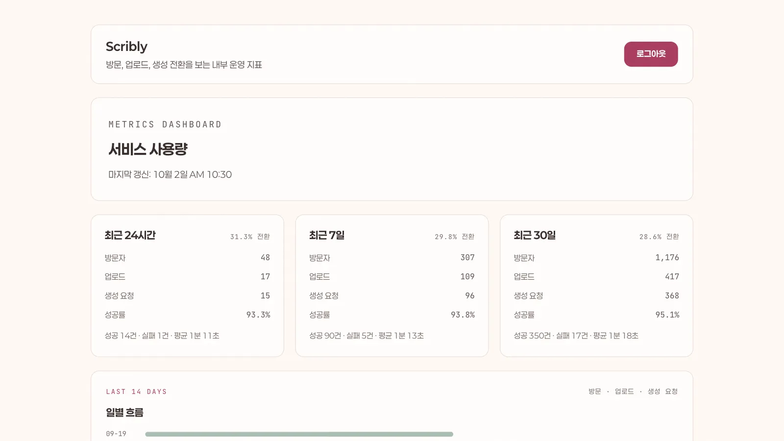Click upload count 417
784x441 pixels.
[x=672, y=276]
